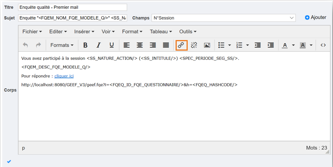Click the Ajouter button
Screen dimensions: 333x167
[x=316, y=17]
